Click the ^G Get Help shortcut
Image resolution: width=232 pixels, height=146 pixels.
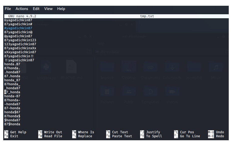coord(15,132)
